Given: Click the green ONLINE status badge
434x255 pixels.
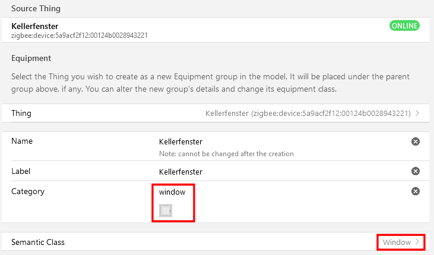Looking at the screenshot, I should [x=404, y=25].
